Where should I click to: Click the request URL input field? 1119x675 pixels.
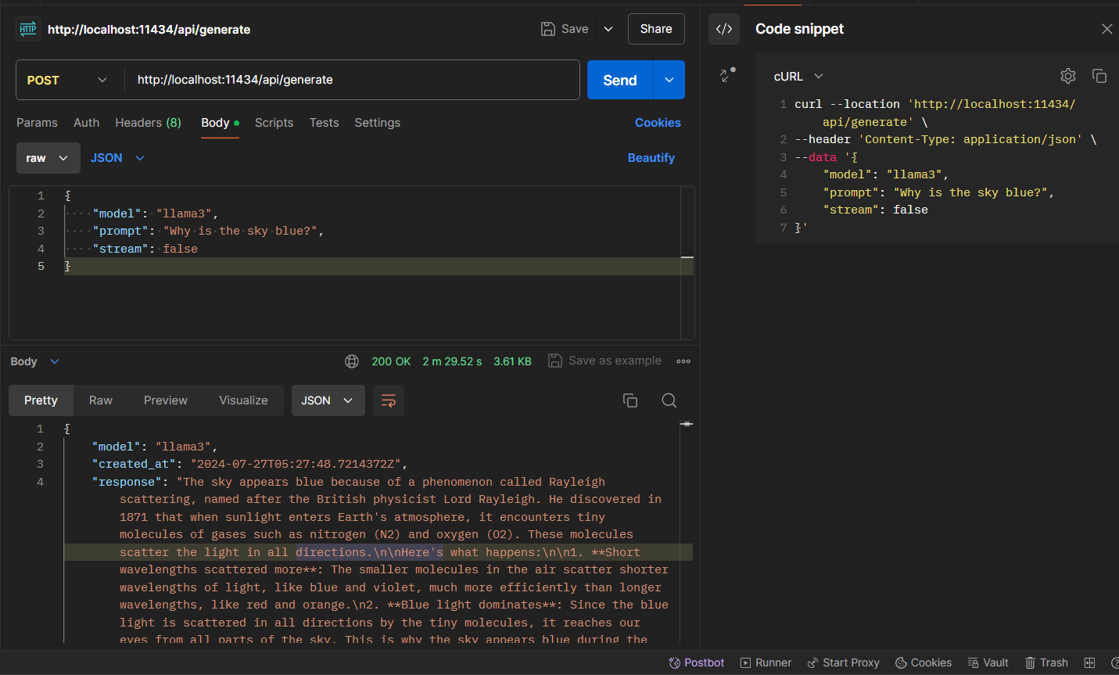(x=352, y=80)
